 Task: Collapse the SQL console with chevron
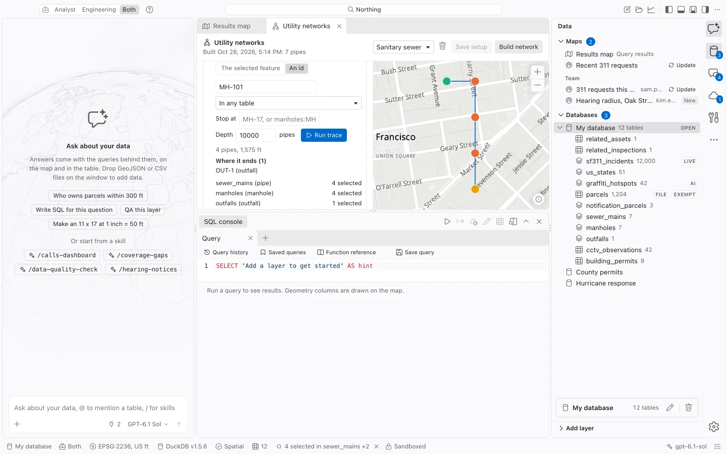click(526, 221)
